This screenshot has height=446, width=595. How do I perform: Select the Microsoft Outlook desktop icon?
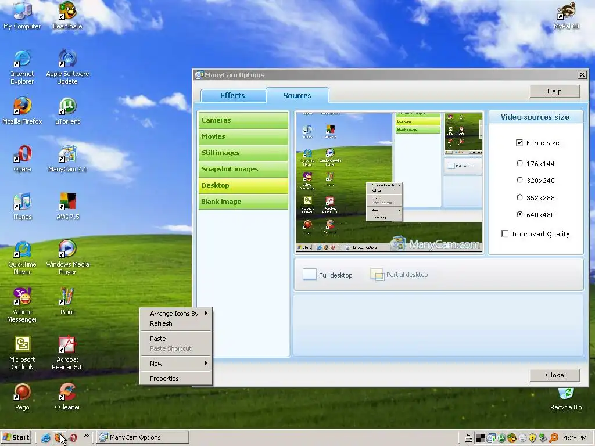(x=22, y=353)
